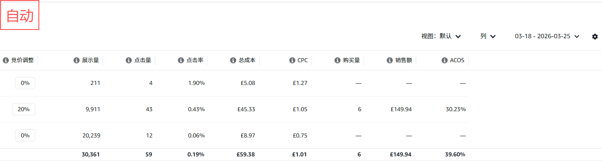Viewport: 602px width, 161px height.
Task: Open the settings gear icon
Action: point(595,37)
